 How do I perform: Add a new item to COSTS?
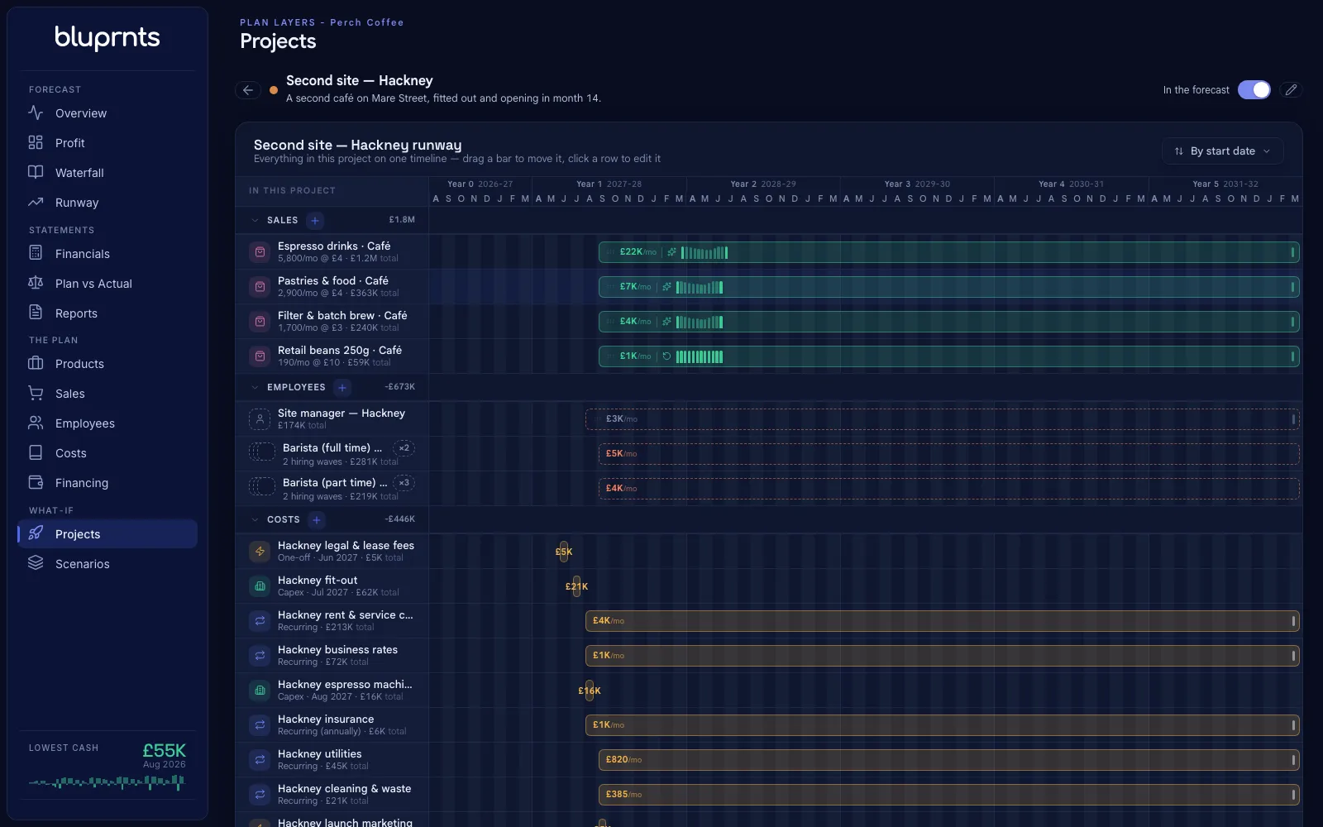pyautogui.click(x=317, y=519)
